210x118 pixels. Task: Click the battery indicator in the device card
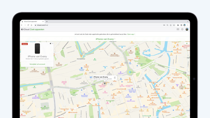tap(51, 43)
